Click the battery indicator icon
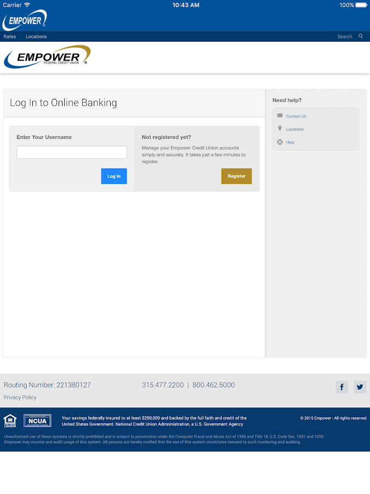Viewport: 370px width, 494px height. point(361,5)
